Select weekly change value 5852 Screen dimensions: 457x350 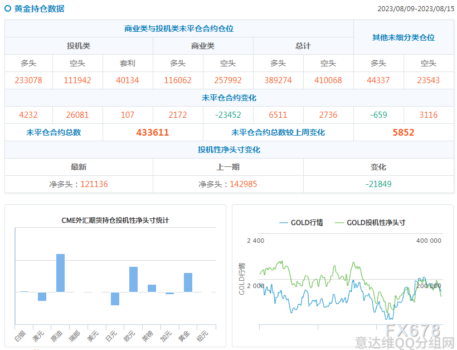point(403,132)
